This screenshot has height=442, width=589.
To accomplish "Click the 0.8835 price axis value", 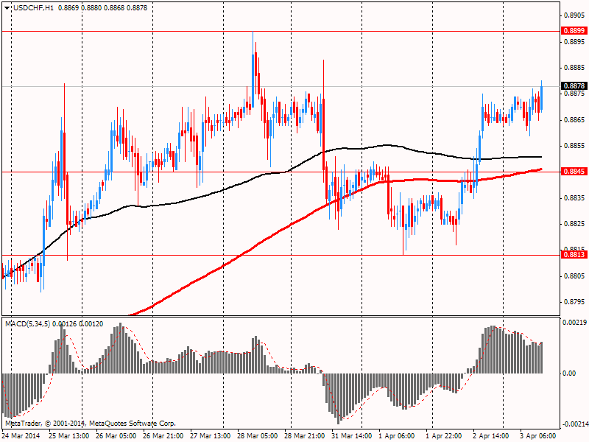I will pyautogui.click(x=574, y=198).
